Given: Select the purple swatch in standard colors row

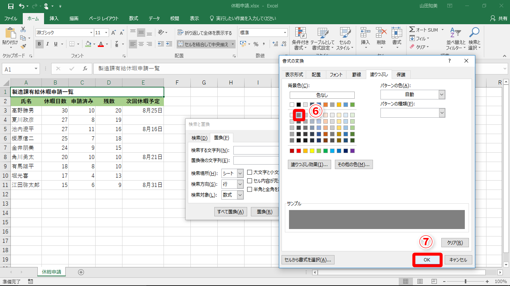Looking at the screenshot, I should pos(352,151).
